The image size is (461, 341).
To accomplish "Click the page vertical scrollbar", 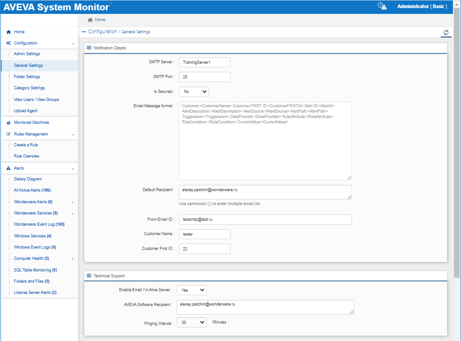I will click(x=457, y=143).
